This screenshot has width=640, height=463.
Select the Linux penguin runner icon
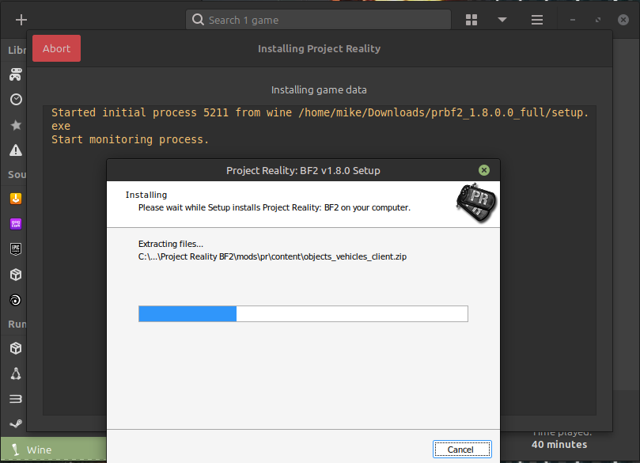(x=16, y=374)
